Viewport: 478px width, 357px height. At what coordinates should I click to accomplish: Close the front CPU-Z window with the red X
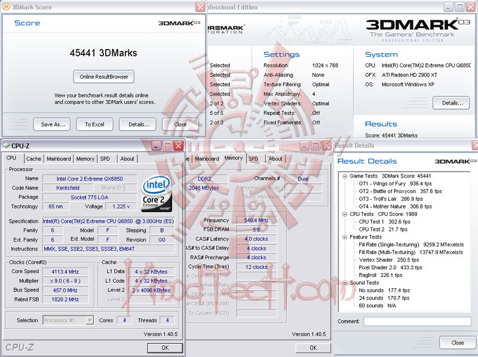coord(178,146)
